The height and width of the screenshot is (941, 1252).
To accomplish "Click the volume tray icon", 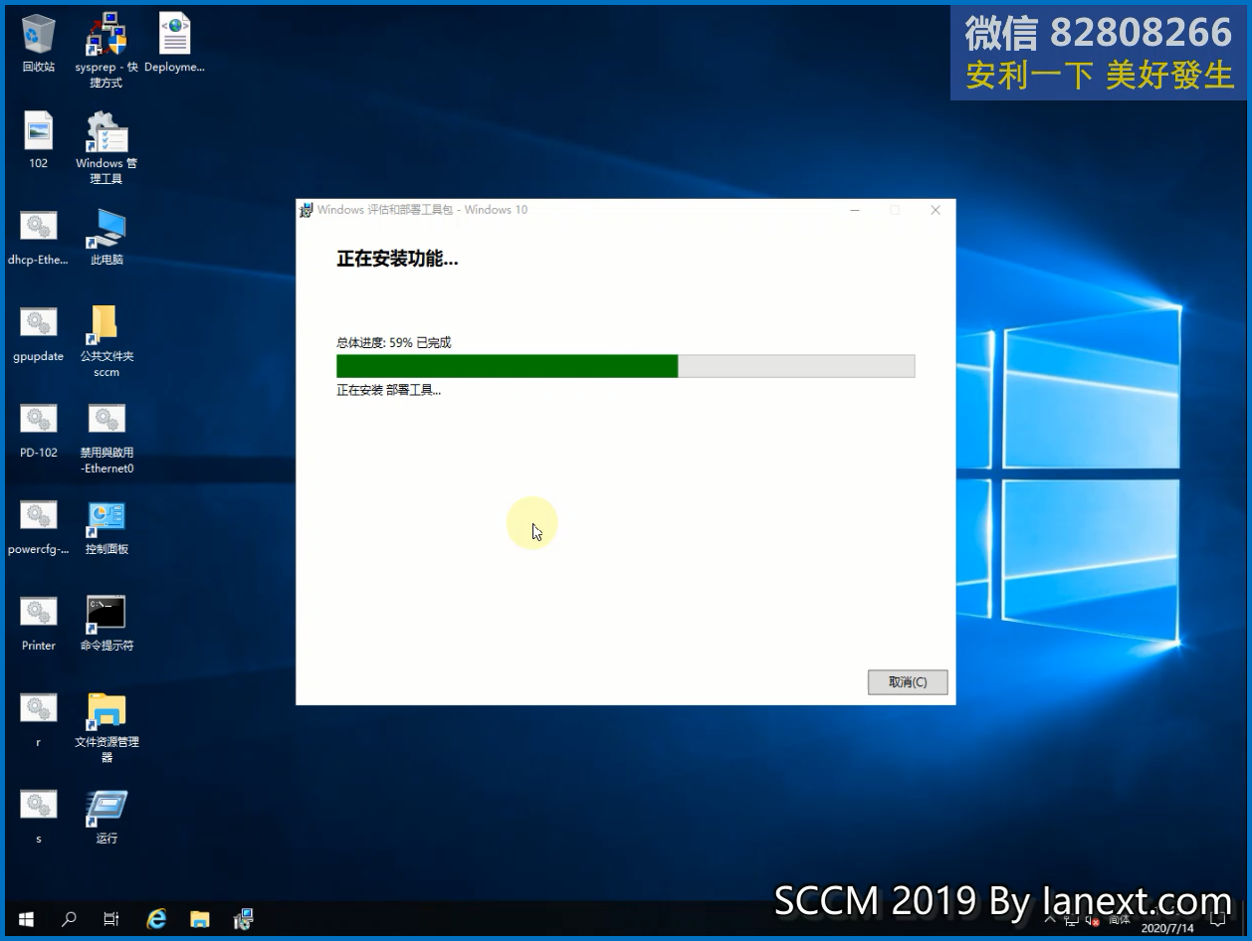I will 1094,921.
